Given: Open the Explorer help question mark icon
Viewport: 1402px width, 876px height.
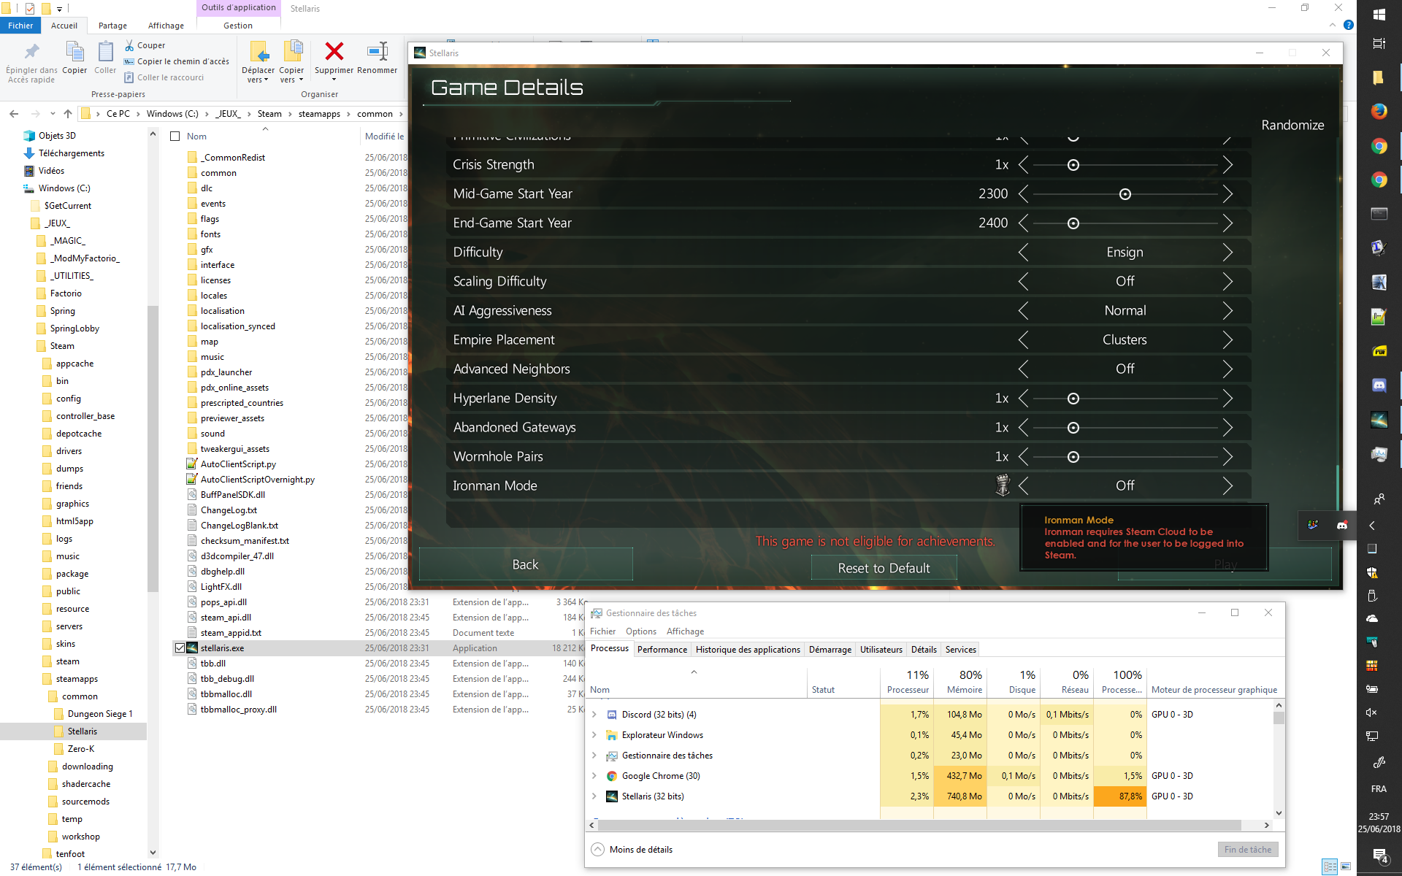Looking at the screenshot, I should tap(1349, 25).
